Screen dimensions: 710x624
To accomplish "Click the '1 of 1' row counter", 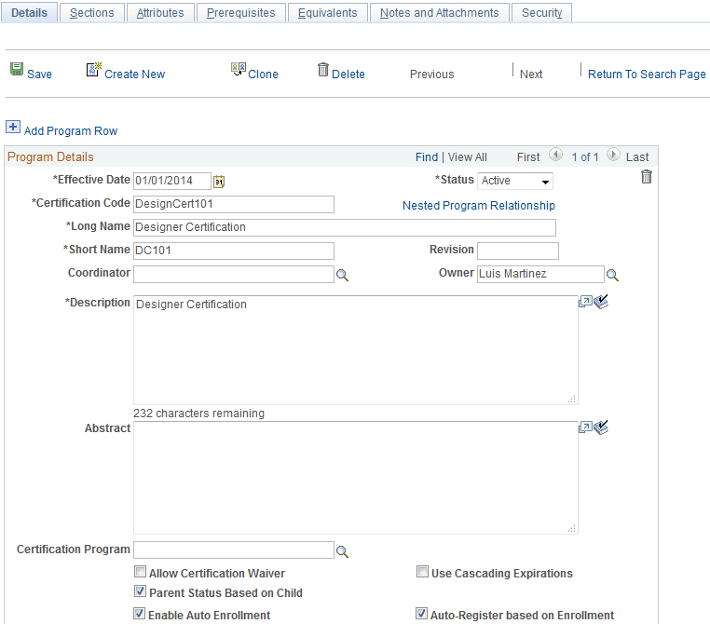I will pyautogui.click(x=584, y=157).
